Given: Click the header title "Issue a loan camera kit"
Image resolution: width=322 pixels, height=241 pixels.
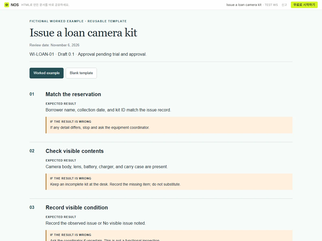Looking at the screenshot, I should click(244, 5).
